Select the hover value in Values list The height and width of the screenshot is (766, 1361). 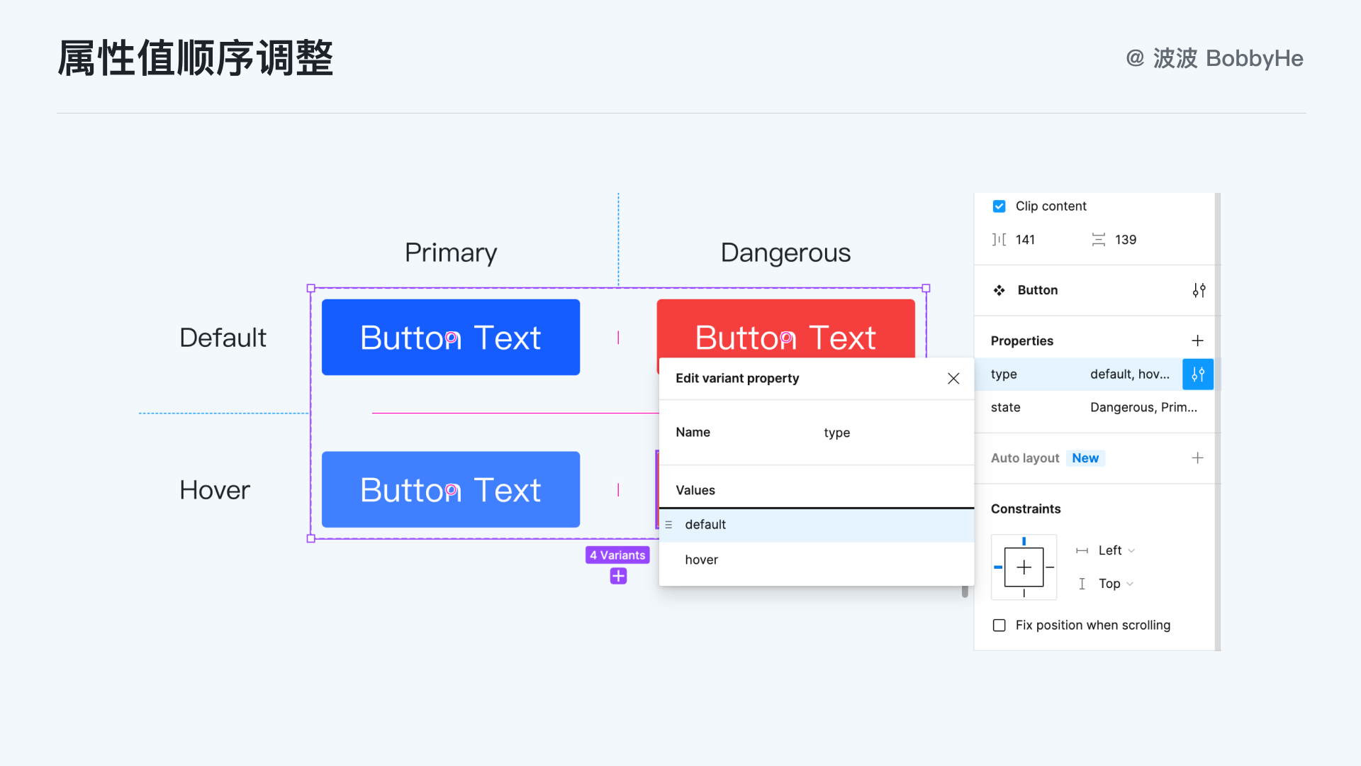tap(702, 560)
